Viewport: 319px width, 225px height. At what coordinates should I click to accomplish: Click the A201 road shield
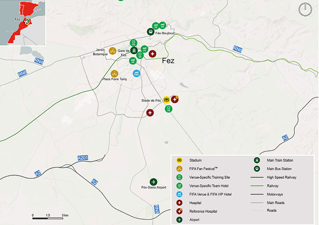[83, 158]
